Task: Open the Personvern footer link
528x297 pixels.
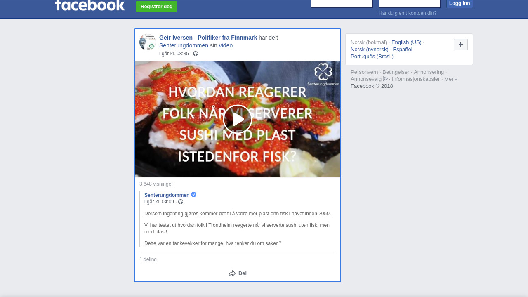Action: [x=364, y=72]
